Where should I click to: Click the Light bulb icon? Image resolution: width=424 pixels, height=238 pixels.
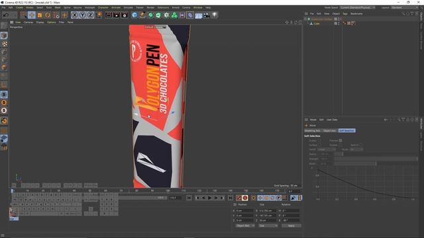(x=215, y=15)
